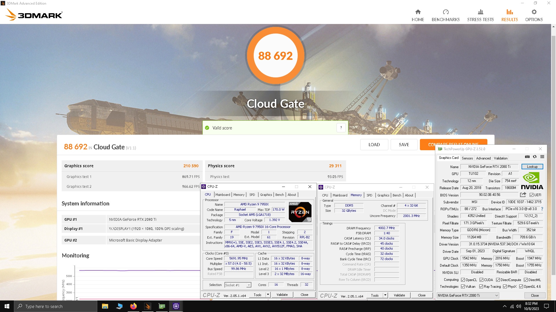Toggle DirectML checkbox in GPU-Z

click(x=526, y=280)
